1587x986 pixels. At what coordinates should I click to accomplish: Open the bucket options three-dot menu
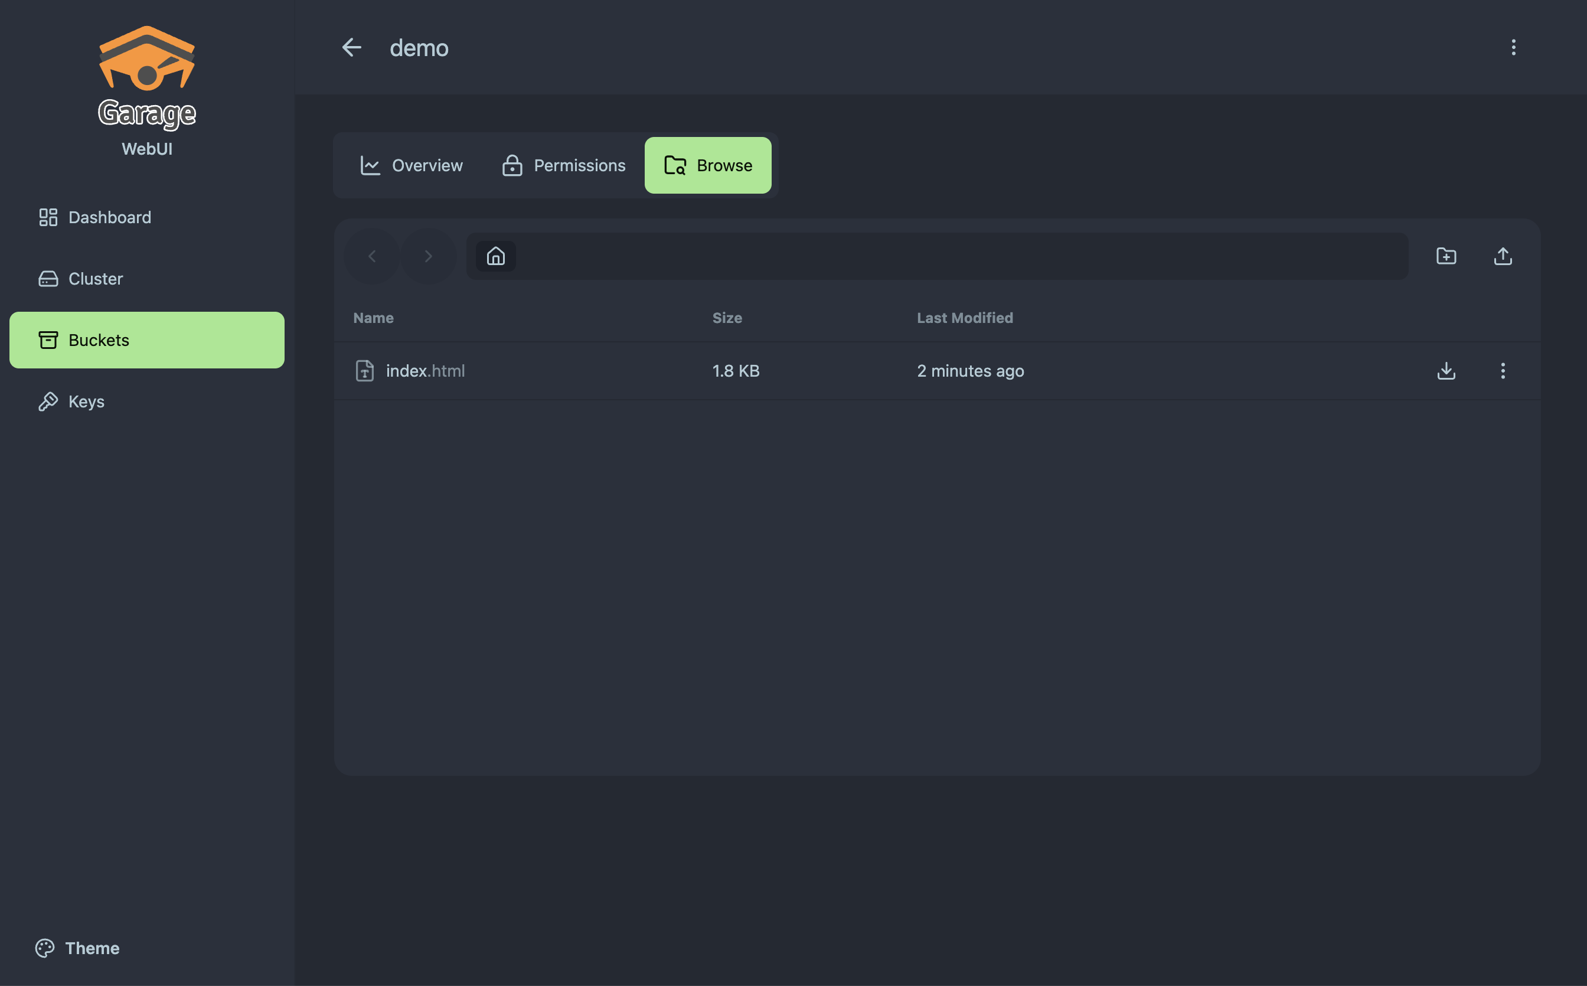click(x=1513, y=48)
